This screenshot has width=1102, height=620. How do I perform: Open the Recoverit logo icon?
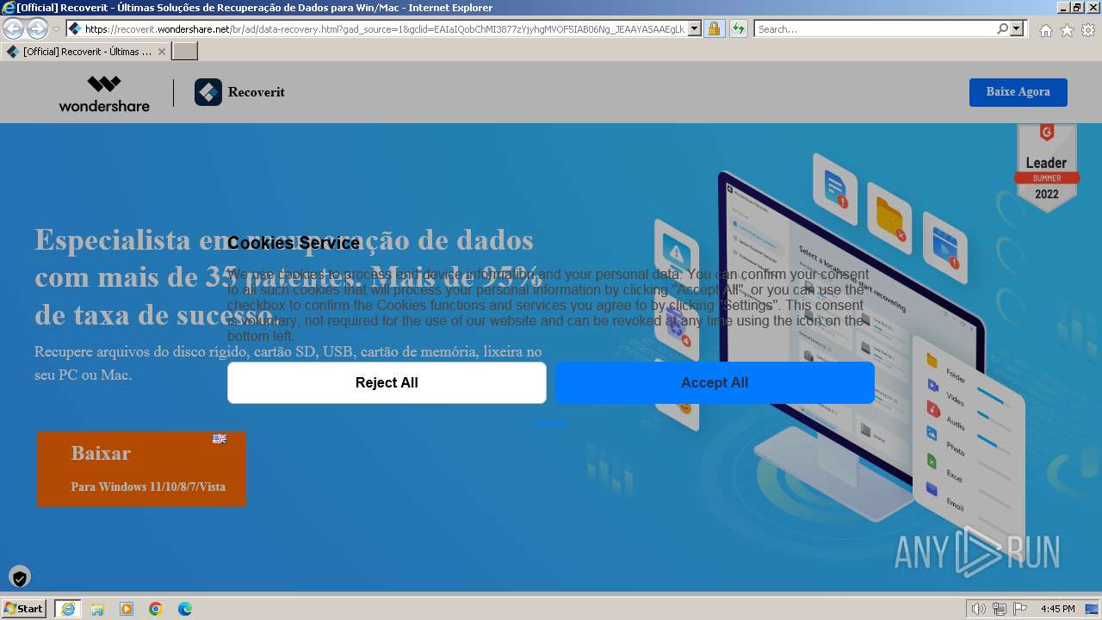tap(208, 92)
